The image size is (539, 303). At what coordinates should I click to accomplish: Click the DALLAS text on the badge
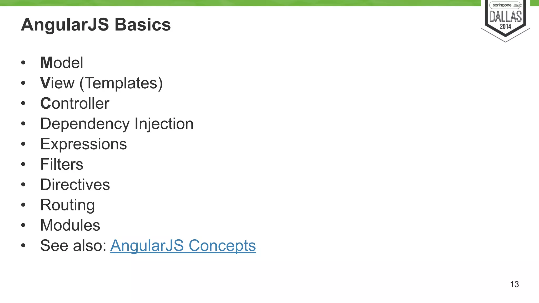[506, 17]
